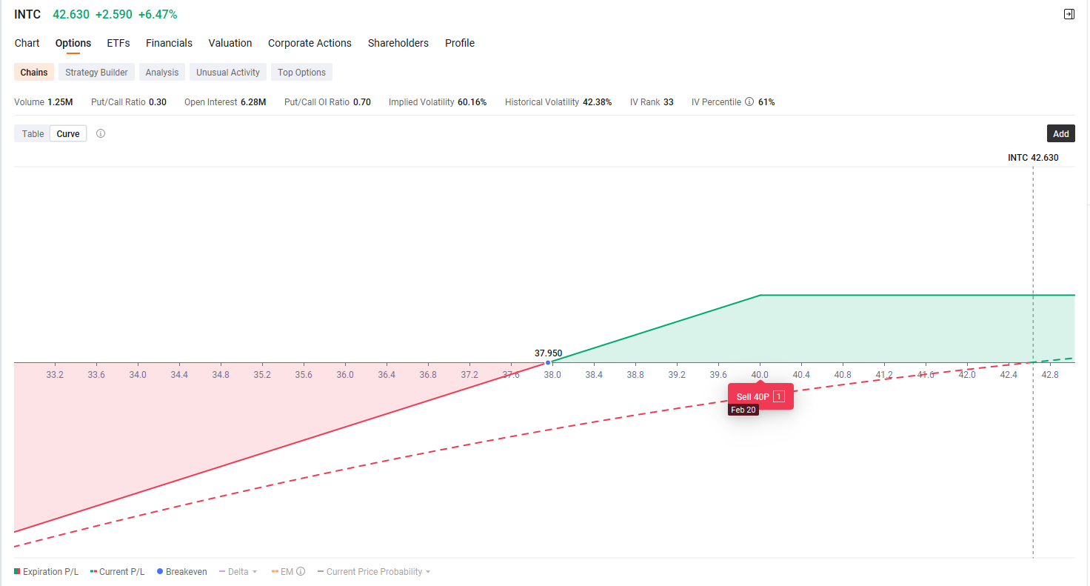Click the INTC 42.630 price marker label
This screenshot has width=1090, height=586.
tap(1033, 158)
